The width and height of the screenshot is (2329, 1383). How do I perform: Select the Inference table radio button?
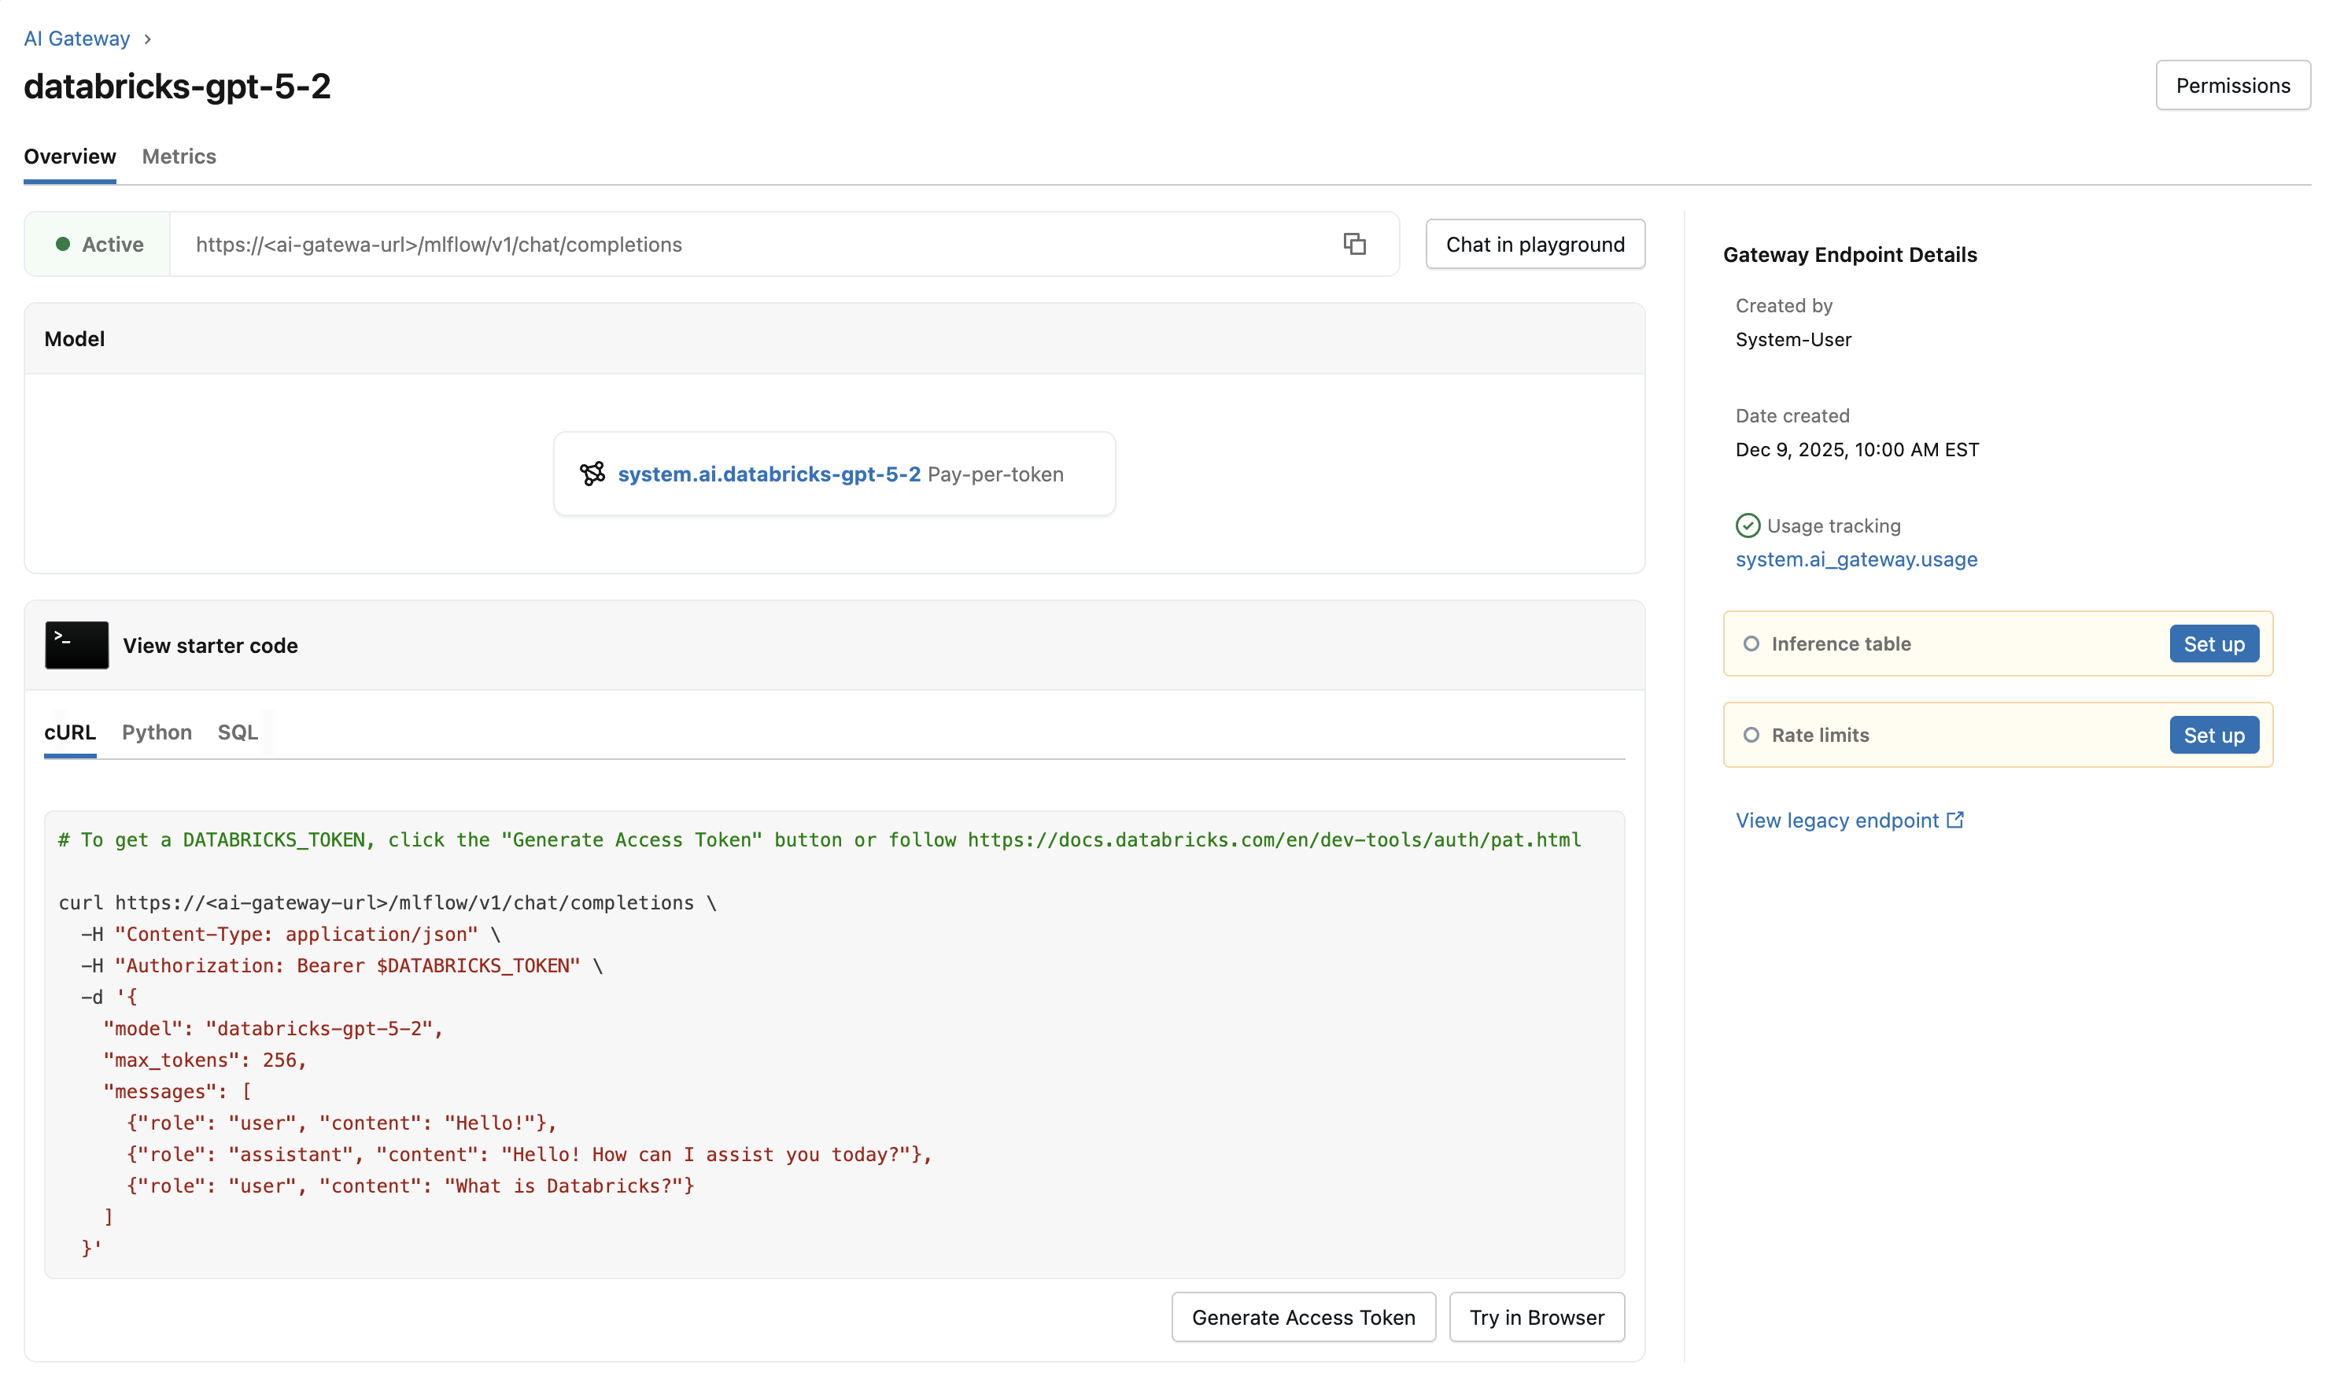tap(1753, 643)
